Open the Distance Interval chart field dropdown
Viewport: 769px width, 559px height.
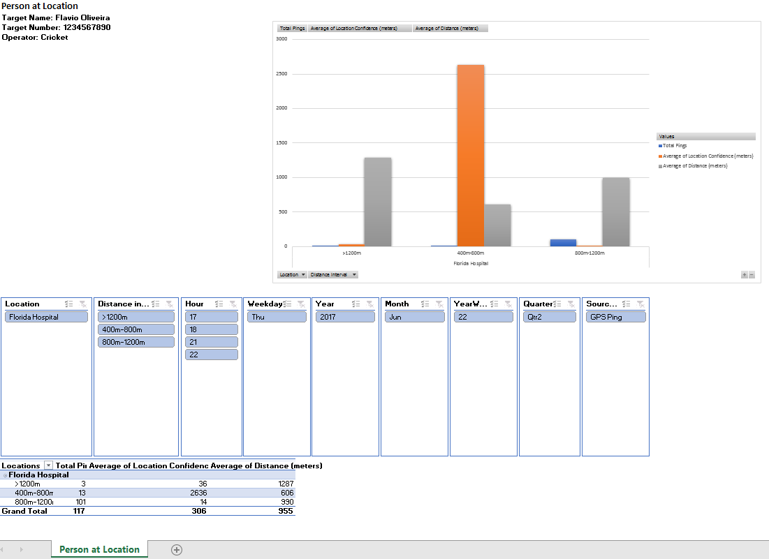333,275
